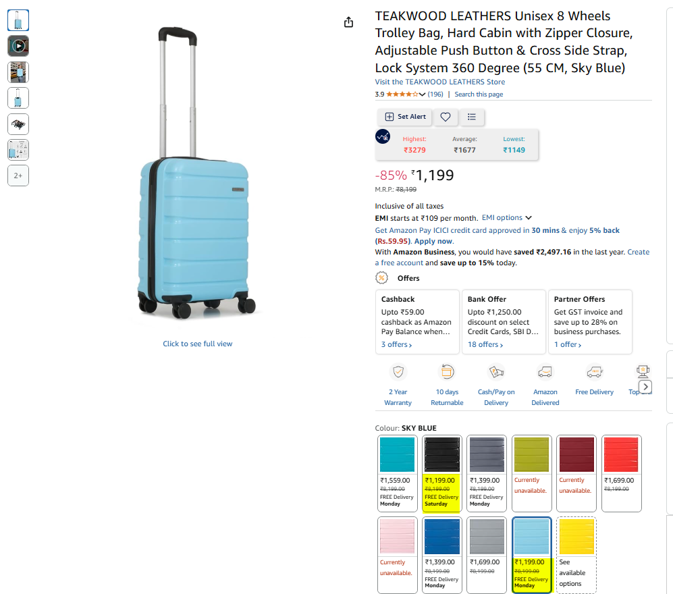Select the royal blue colour option

442,556
